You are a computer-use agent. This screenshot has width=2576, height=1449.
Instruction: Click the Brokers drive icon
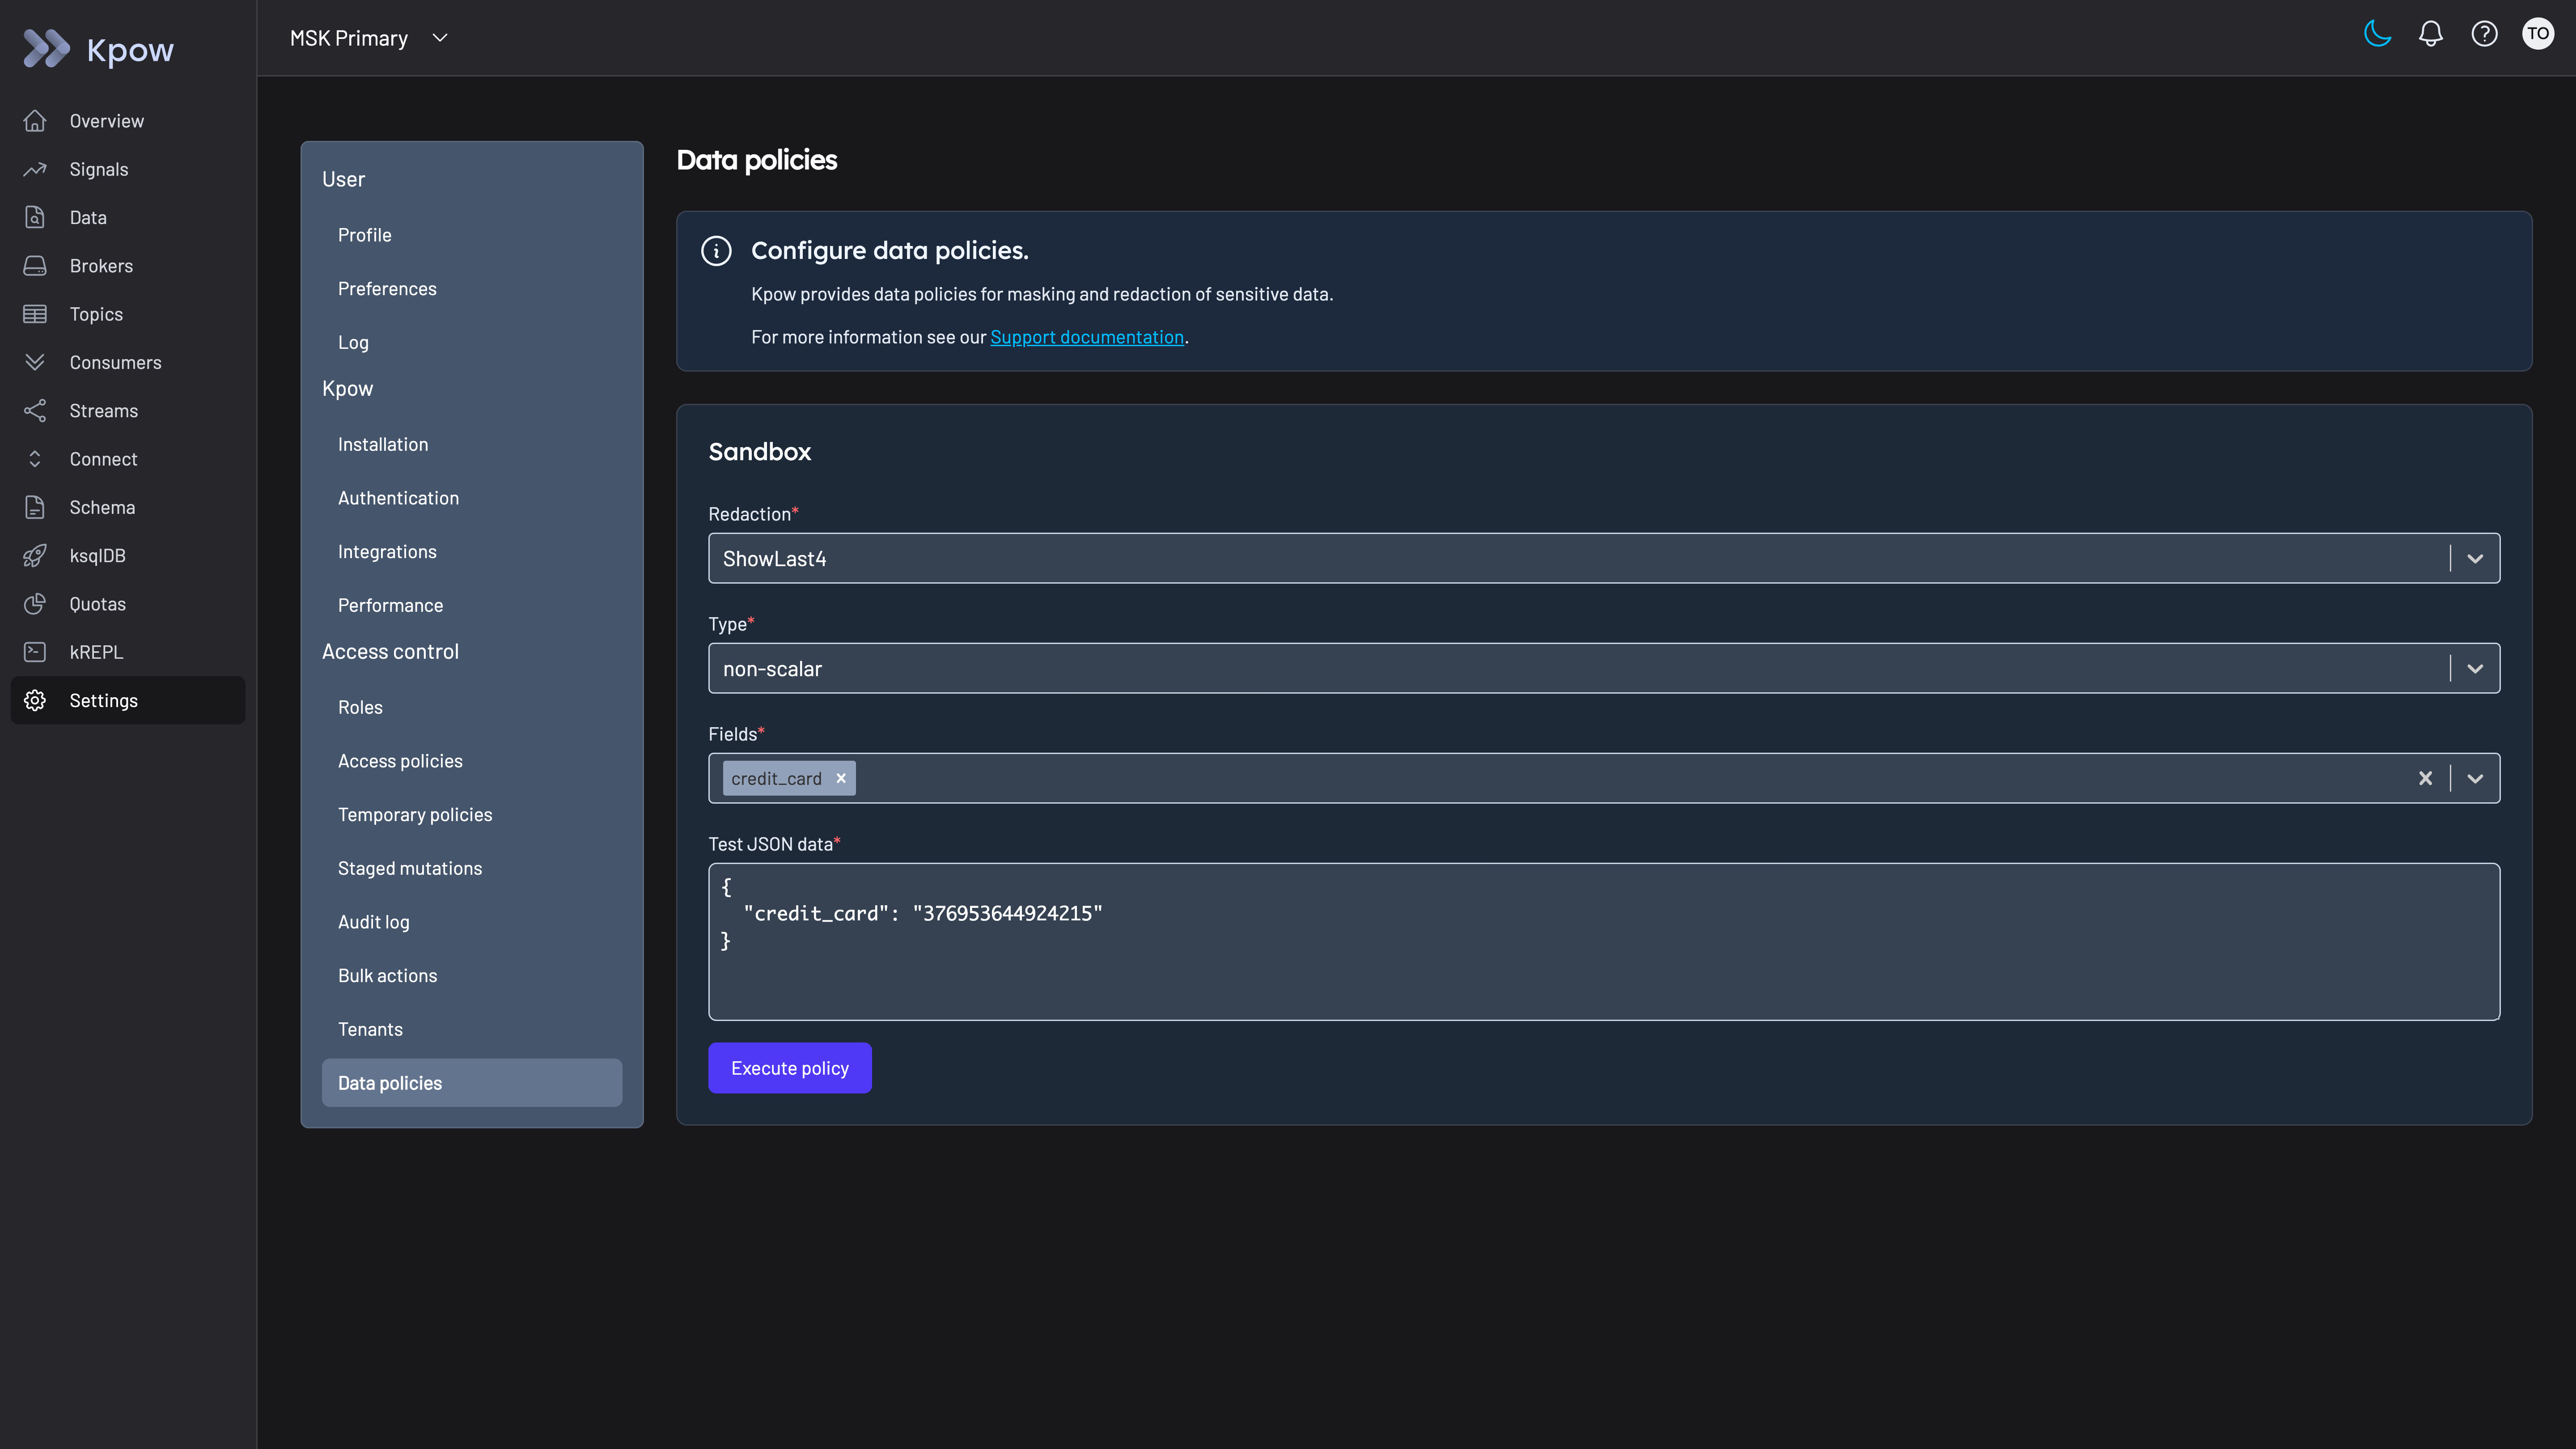click(x=35, y=266)
